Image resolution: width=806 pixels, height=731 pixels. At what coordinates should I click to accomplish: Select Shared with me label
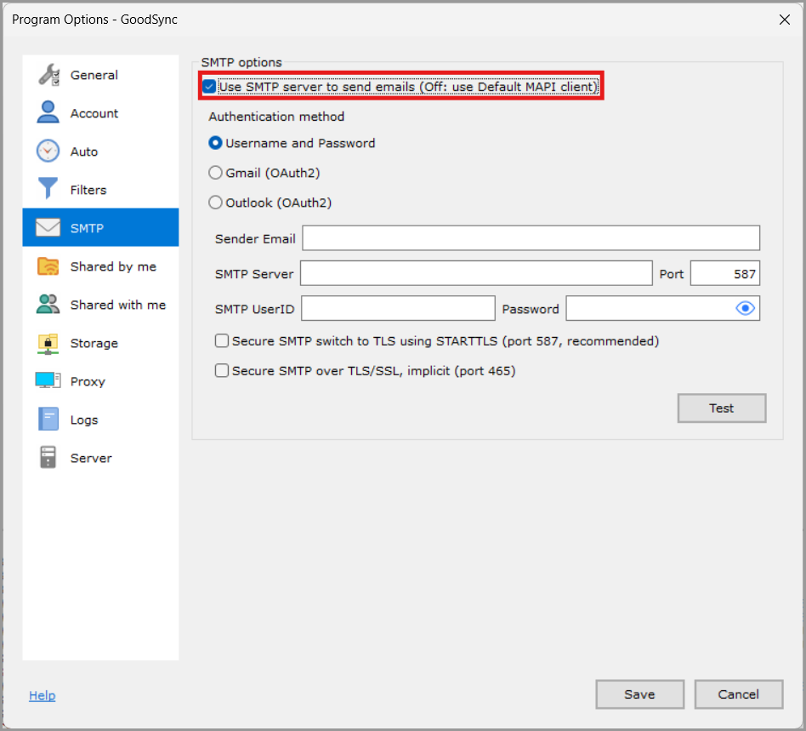coord(118,305)
